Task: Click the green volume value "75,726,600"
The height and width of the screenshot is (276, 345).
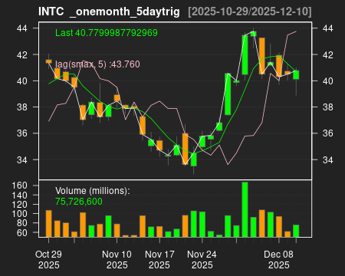Action: (x=79, y=202)
